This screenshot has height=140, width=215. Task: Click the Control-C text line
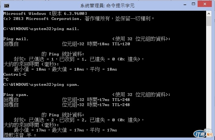(x=15, y=74)
